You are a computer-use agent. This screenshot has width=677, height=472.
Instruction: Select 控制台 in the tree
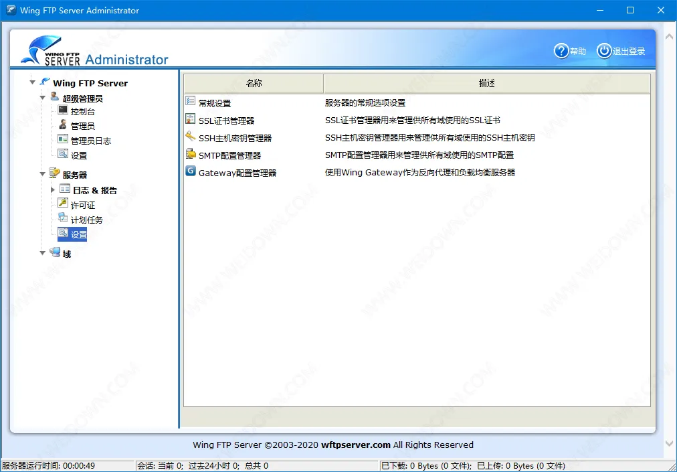tap(83, 112)
